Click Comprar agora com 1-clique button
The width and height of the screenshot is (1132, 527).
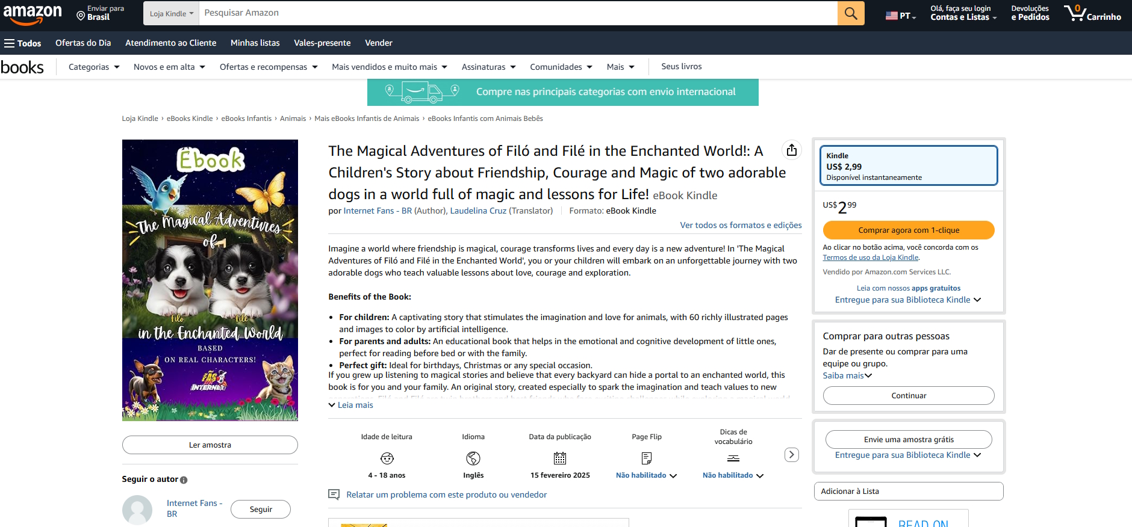pyautogui.click(x=909, y=230)
